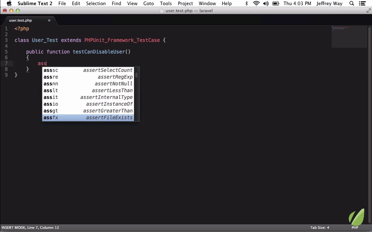
Task: Click line number 5 in gutter
Action: pyautogui.click(x=6, y=52)
